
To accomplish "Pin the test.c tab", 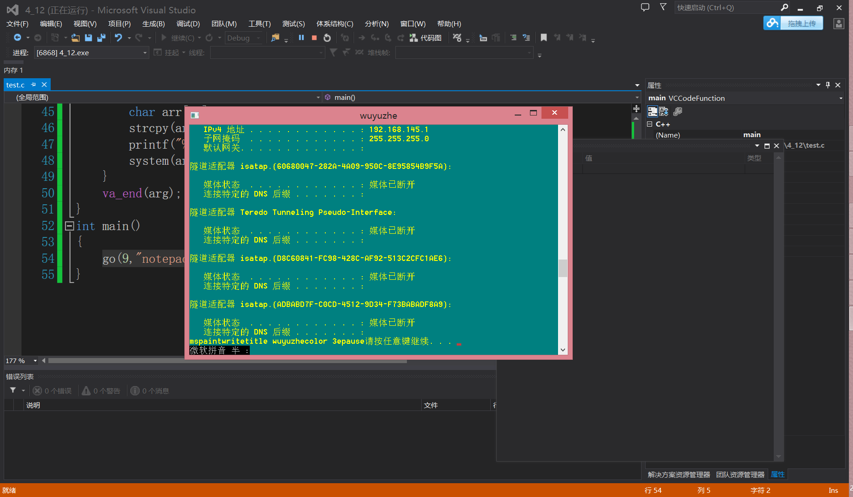I will click(x=33, y=85).
